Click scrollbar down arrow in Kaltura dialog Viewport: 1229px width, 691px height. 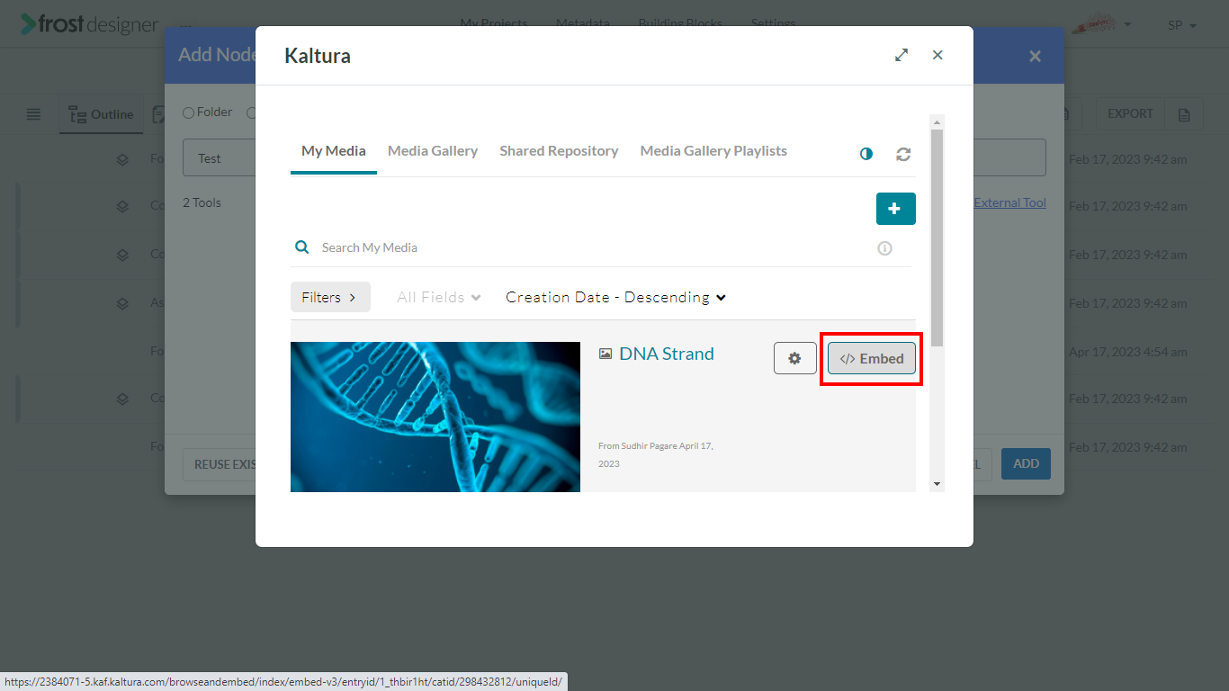tap(937, 484)
